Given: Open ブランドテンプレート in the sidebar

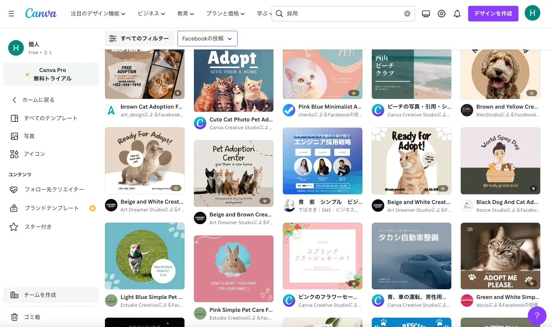Looking at the screenshot, I should coord(51,208).
